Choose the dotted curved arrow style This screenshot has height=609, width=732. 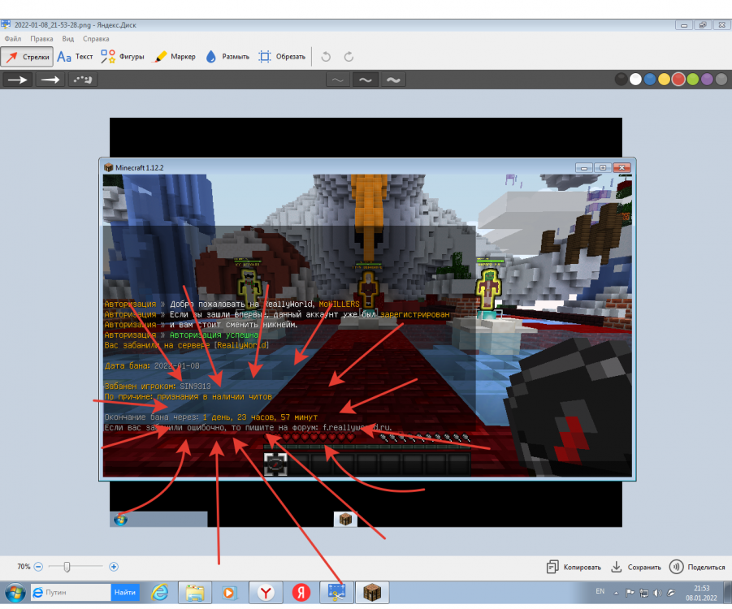83,80
